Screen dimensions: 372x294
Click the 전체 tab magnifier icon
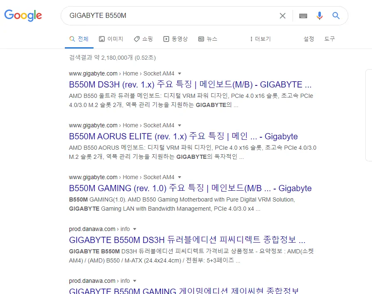coord(72,39)
